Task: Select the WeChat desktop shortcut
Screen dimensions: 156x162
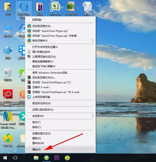Action: (x=22, y=75)
